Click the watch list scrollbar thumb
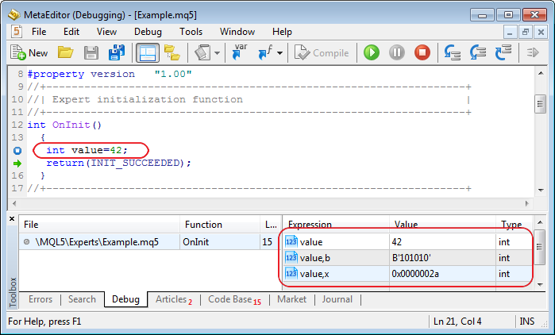The image size is (555, 335). tap(539, 247)
